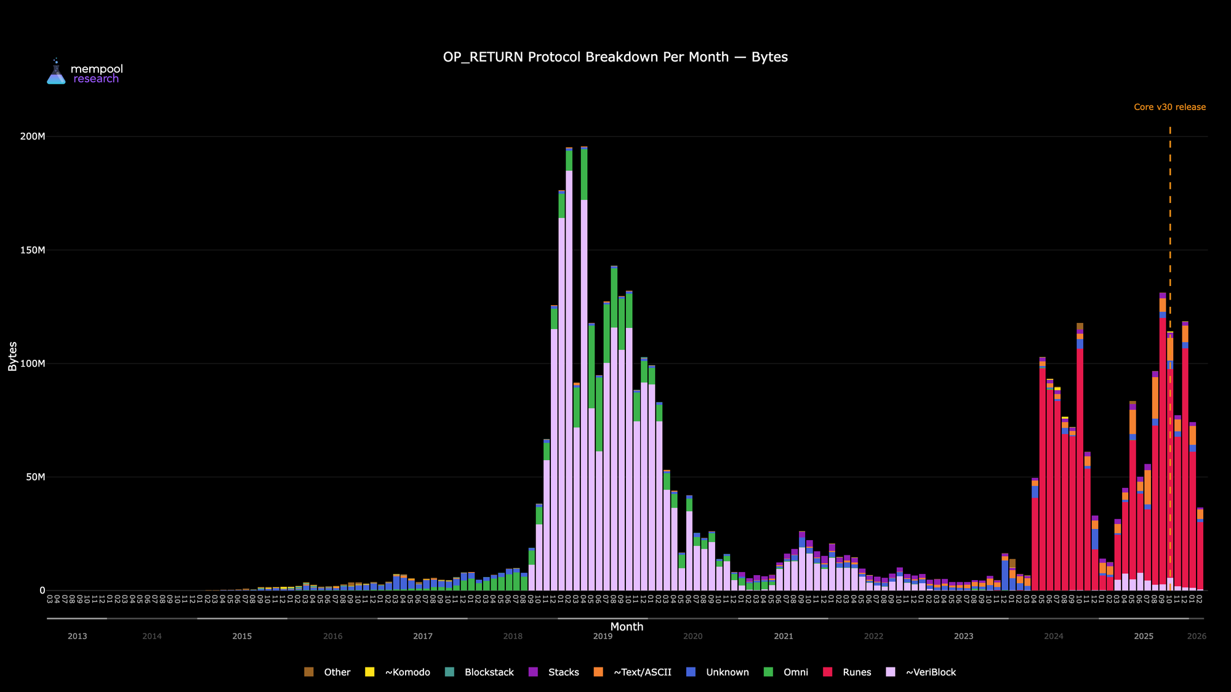Click the Runes legend label
This screenshot has height=692, width=1231.
[857, 672]
